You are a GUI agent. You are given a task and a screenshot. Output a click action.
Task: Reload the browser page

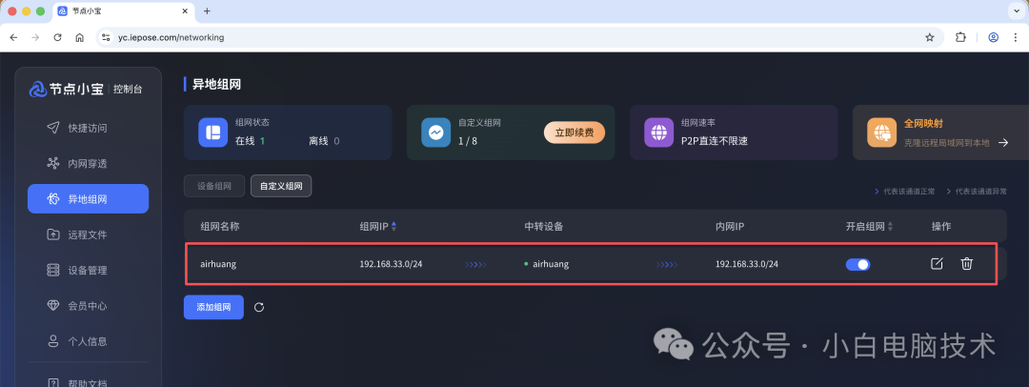click(x=58, y=37)
